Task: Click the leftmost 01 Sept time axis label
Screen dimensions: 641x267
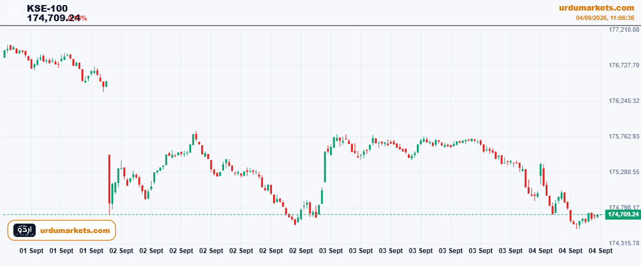Action: coord(31,251)
